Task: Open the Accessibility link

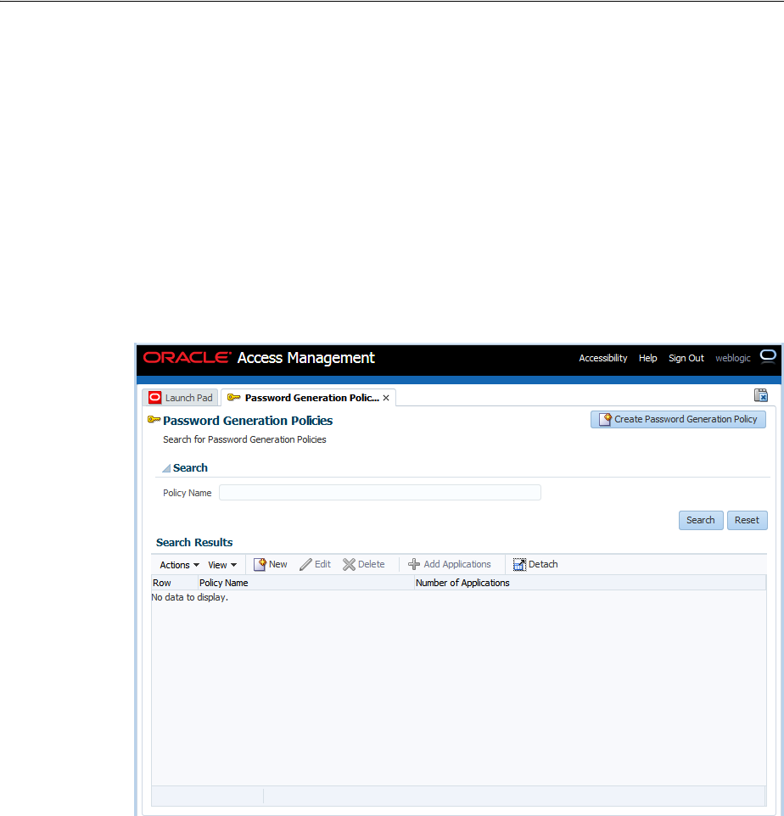Action: coord(602,358)
